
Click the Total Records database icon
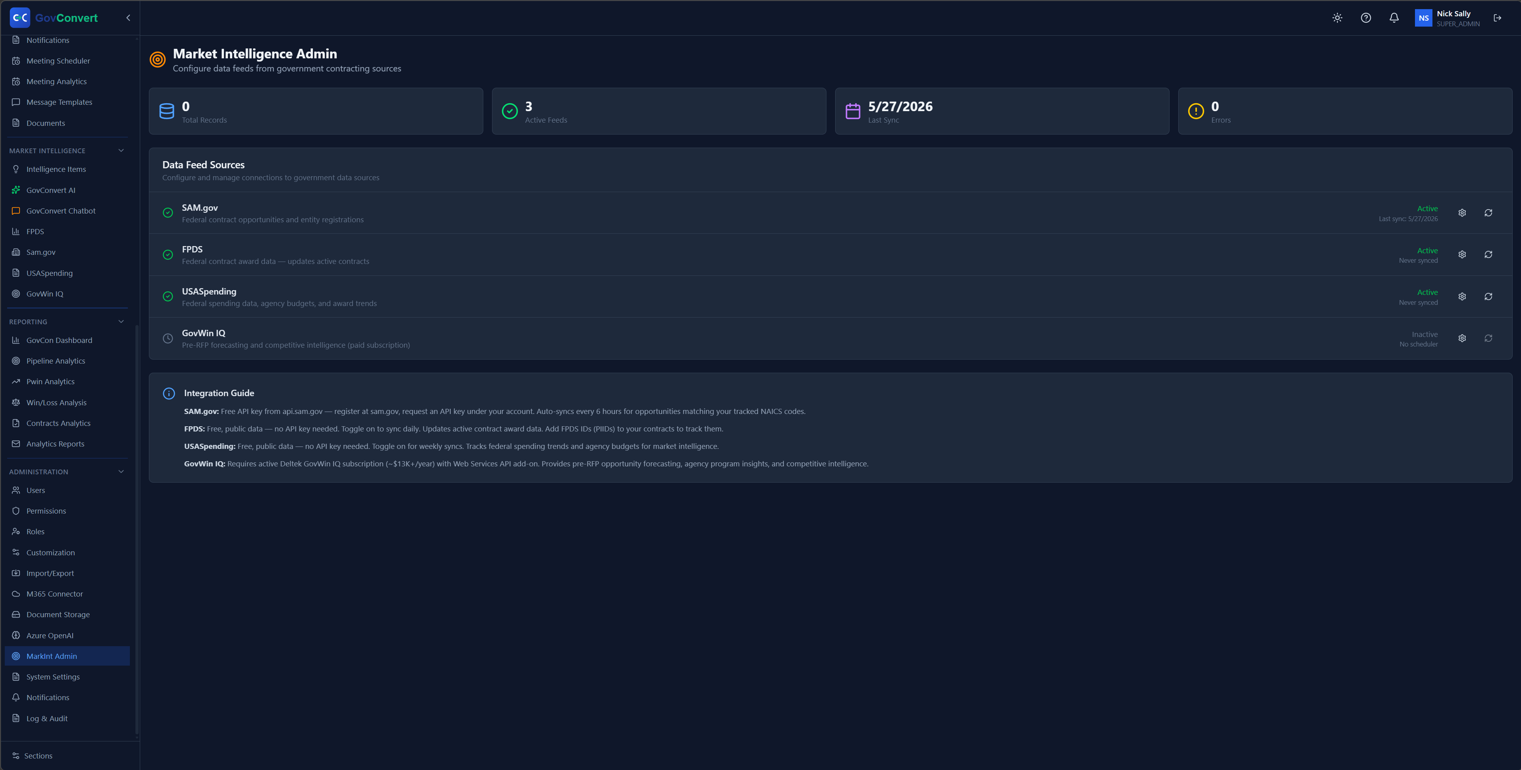click(x=167, y=112)
